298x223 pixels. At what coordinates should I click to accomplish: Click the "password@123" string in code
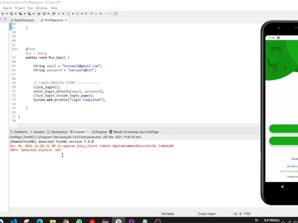pos(81,70)
